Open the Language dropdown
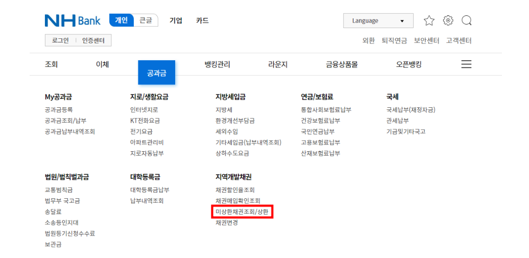The height and width of the screenshot is (258, 529). (378, 20)
